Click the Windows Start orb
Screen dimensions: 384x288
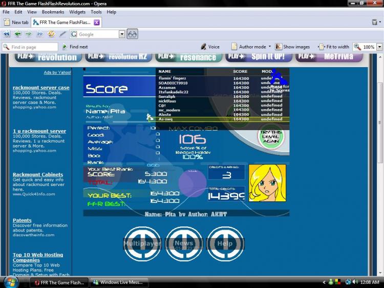coord(11,282)
